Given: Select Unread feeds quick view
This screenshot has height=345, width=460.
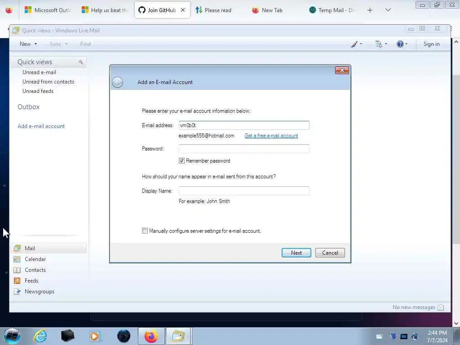Looking at the screenshot, I should pos(38,91).
